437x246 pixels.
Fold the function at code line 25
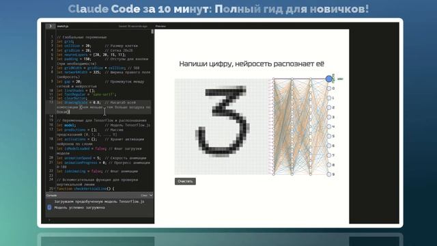pos(55,189)
